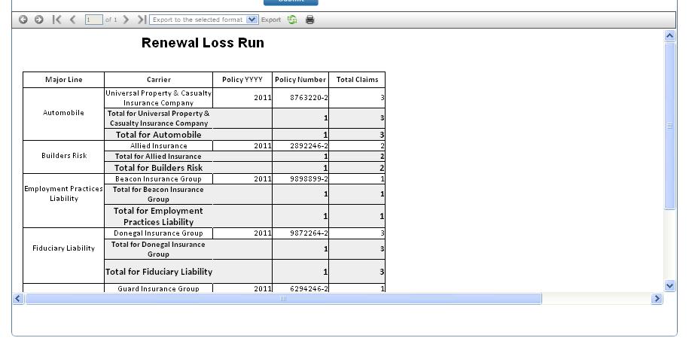Click the Donegal Insurance Group carrier cell
The width and height of the screenshot is (695, 344).
coord(159,233)
